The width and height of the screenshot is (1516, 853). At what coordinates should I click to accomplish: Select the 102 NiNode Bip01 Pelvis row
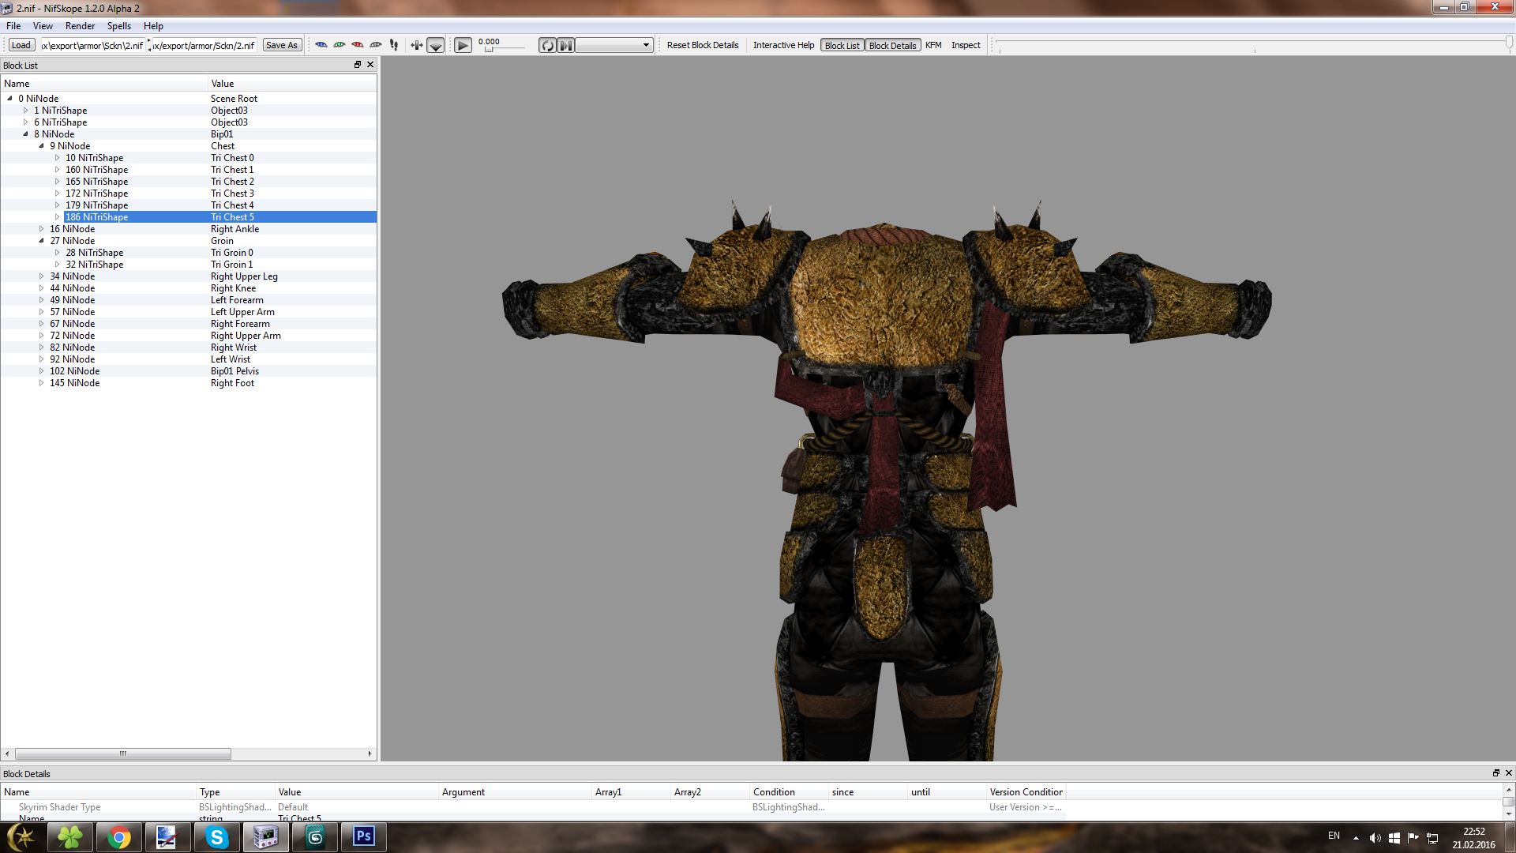tap(189, 371)
